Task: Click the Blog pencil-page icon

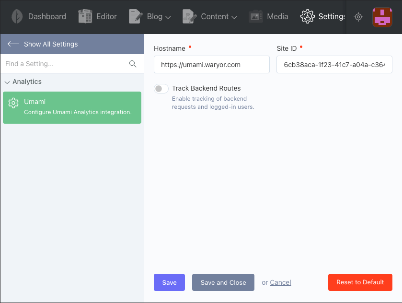Action: [136, 16]
